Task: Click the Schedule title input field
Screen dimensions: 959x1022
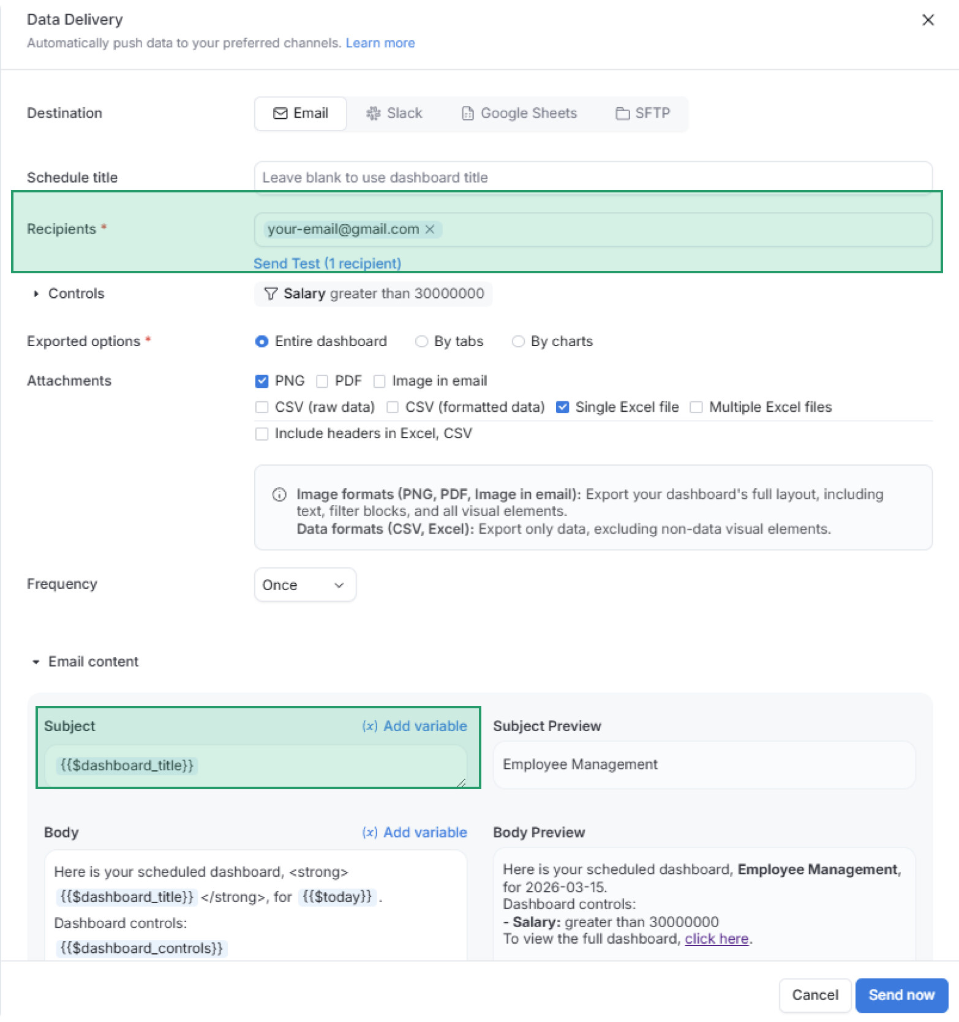Action: pos(592,178)
